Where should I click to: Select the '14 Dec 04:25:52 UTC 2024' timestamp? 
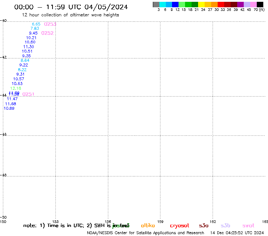click(237, 233)
